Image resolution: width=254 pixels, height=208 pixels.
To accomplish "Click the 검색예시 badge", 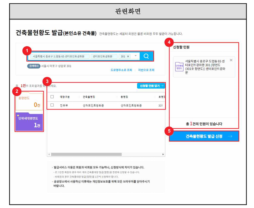I will click(x=34, y=66).
